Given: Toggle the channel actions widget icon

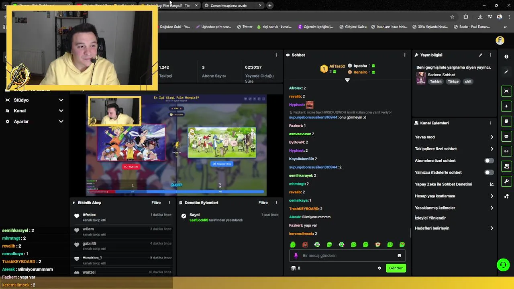Looking at the screenshot, I should coord(506,166).
